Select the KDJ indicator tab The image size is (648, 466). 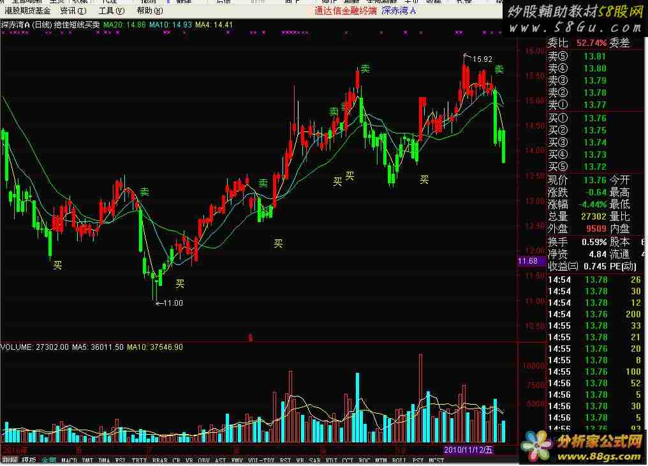(332, 460)
